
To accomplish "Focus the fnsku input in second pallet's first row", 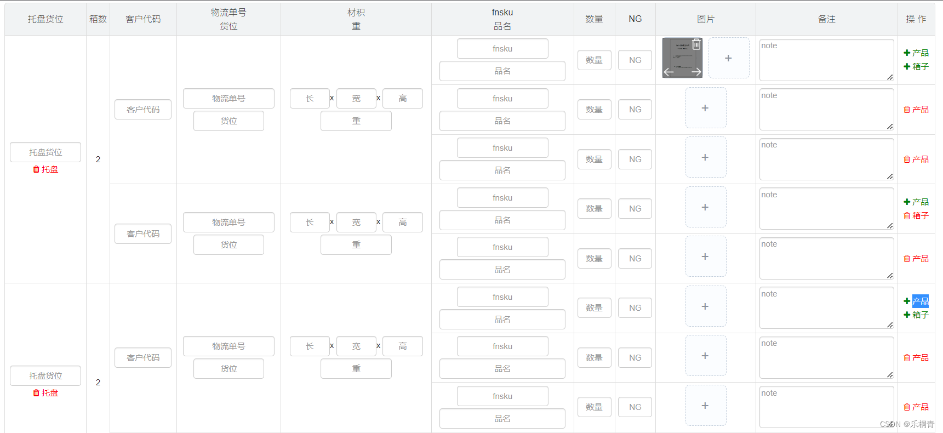I will pyautogui.click(x=502, y=297).
